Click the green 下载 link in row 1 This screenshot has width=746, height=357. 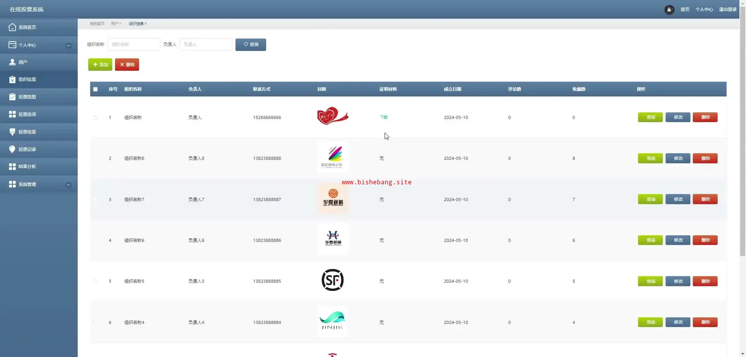[x=383, y=117]
